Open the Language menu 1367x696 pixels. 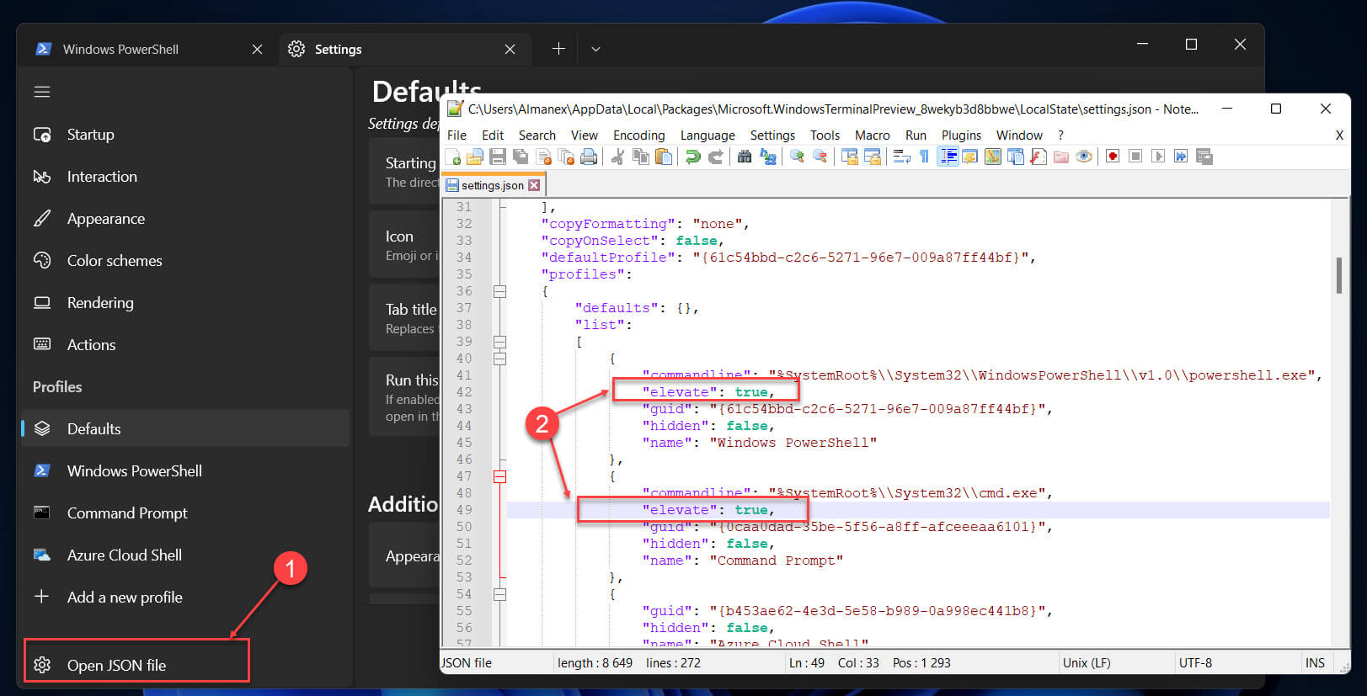(x=708, y=135)
